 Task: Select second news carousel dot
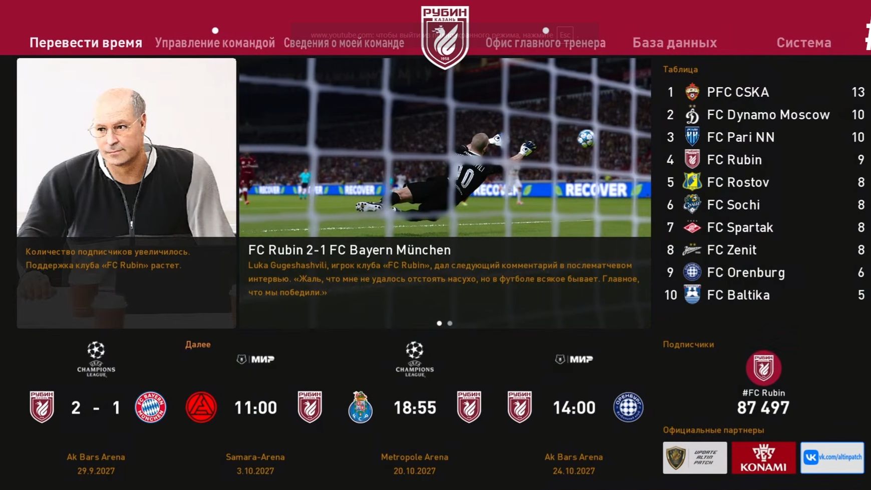pyautogui.click(x=450, y=323)
